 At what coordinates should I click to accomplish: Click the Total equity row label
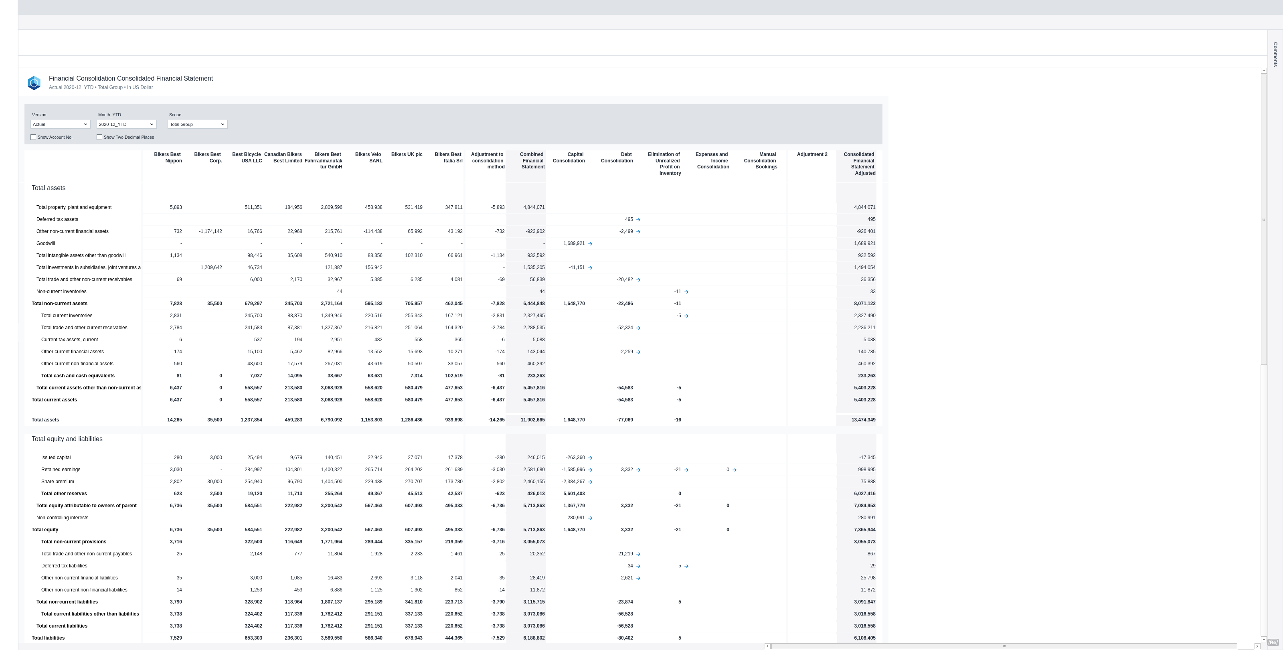(45, 529)
